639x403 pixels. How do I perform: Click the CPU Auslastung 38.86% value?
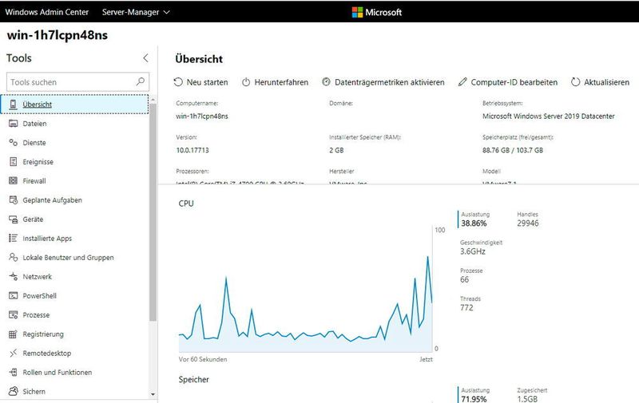coord(474,223)
